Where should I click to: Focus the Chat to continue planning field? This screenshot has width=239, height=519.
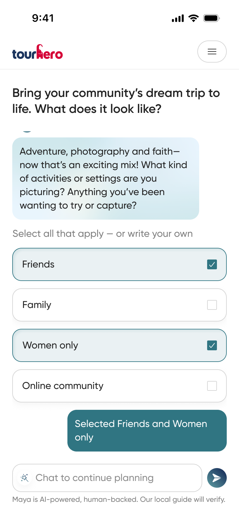[x=107, y=478]
